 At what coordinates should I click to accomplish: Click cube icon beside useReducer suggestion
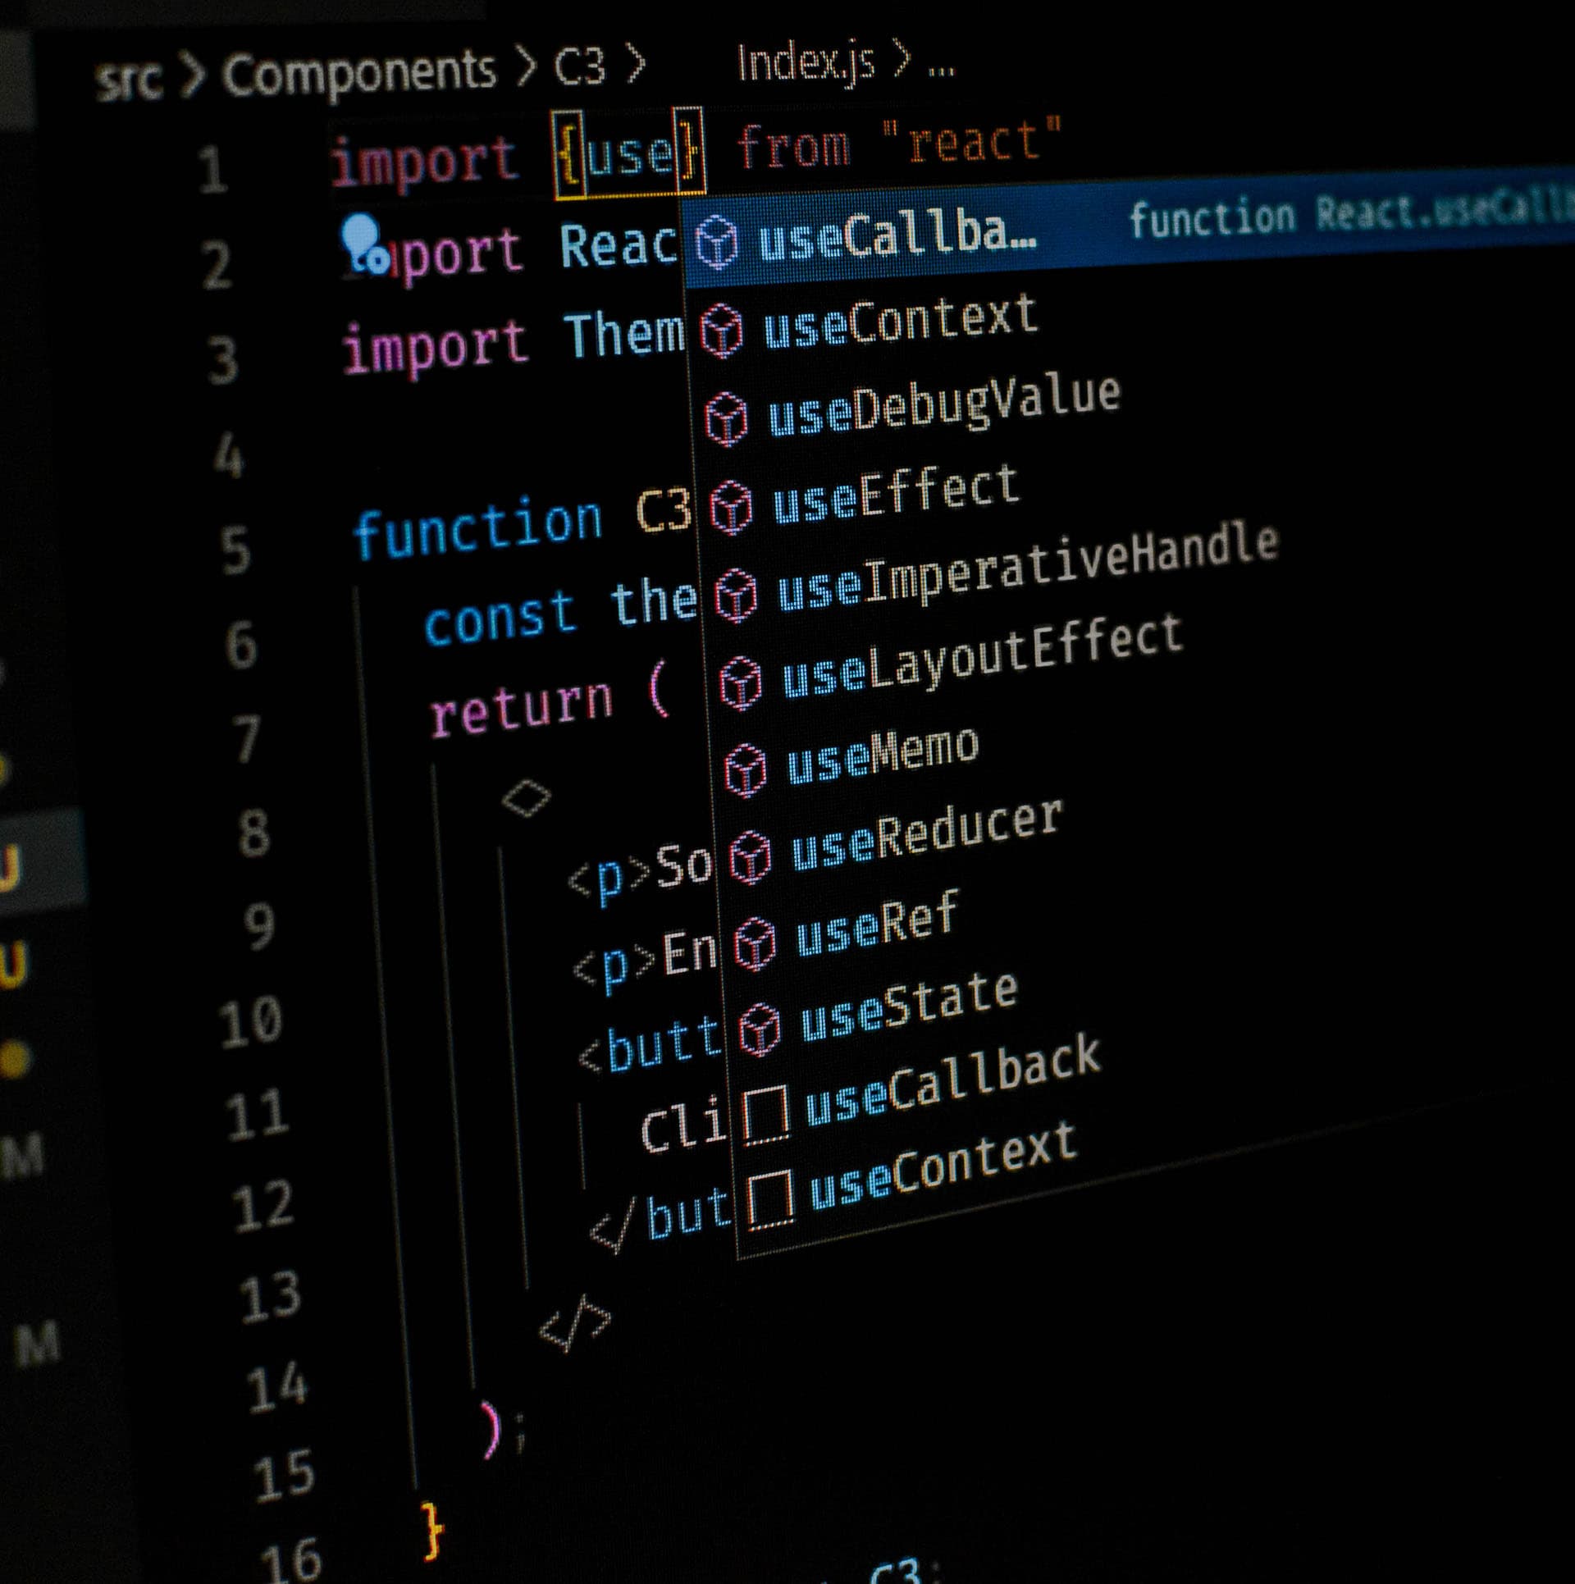click(750, 857)
